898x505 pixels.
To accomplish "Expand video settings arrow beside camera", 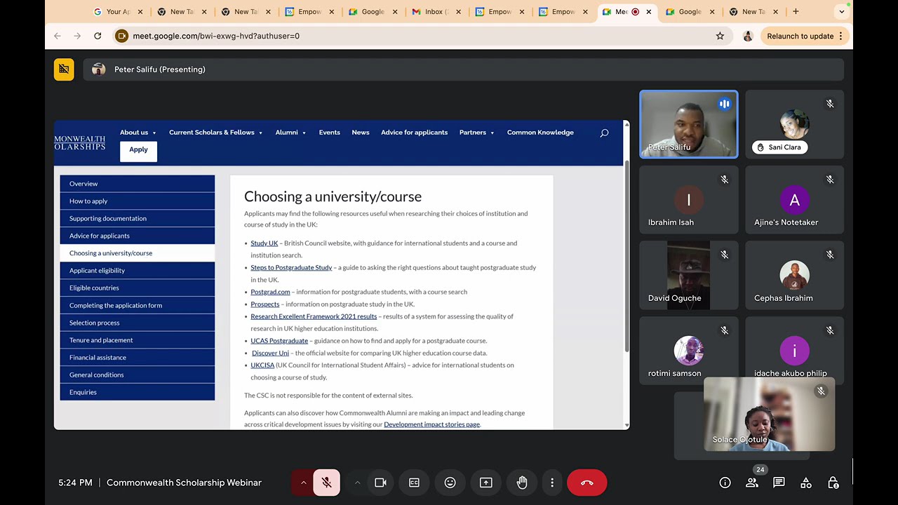I will [357, 483].
